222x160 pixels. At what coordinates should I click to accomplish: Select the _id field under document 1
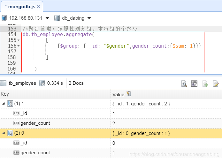24,113
